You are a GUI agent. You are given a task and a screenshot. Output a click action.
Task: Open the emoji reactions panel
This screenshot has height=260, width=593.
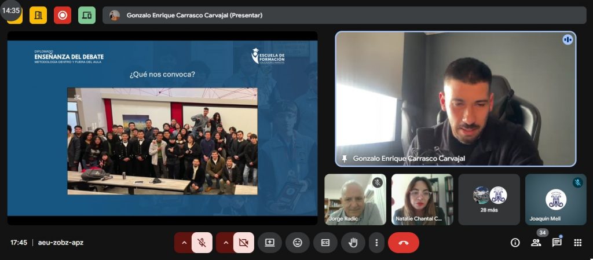pyautogui.click(x=298, y=243)
